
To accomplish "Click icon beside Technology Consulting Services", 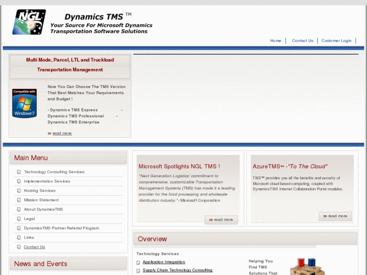I will (19, 172).
